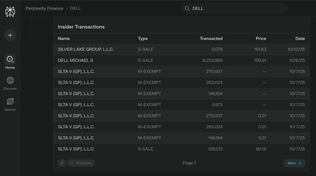The width and height of the screenshot is (316, 176).
Task: Click the 3,079 transacted value
Action: [217, 49]
